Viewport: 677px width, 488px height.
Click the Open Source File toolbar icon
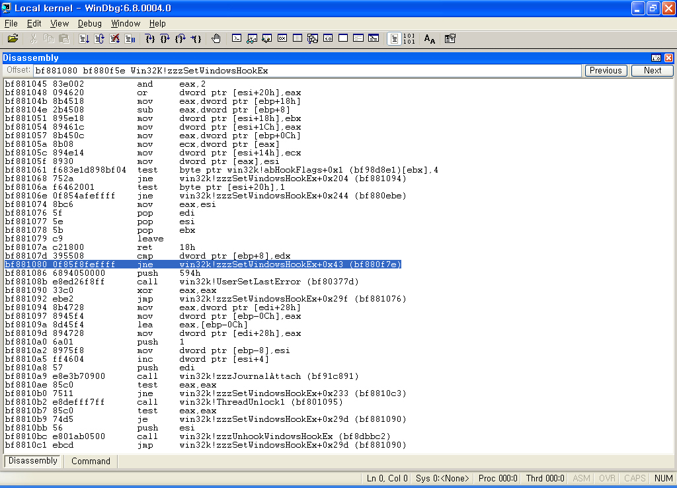(13, 39)
